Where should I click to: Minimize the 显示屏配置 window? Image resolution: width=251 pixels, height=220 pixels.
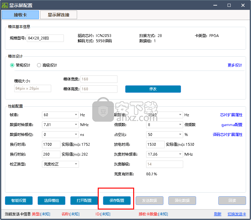(x=215, y=5)
